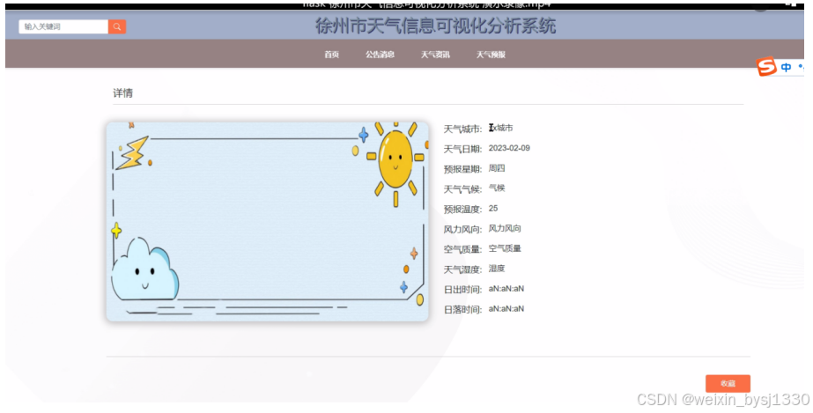Click the 预报星期 field label
Viewport: 813px width, 413px height.
click(x=462, y=169)
